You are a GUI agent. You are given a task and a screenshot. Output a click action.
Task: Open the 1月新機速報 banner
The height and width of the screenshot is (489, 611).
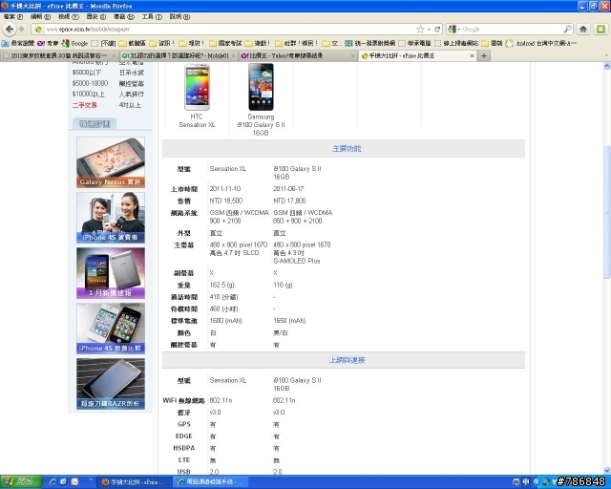tap(111, 273)
